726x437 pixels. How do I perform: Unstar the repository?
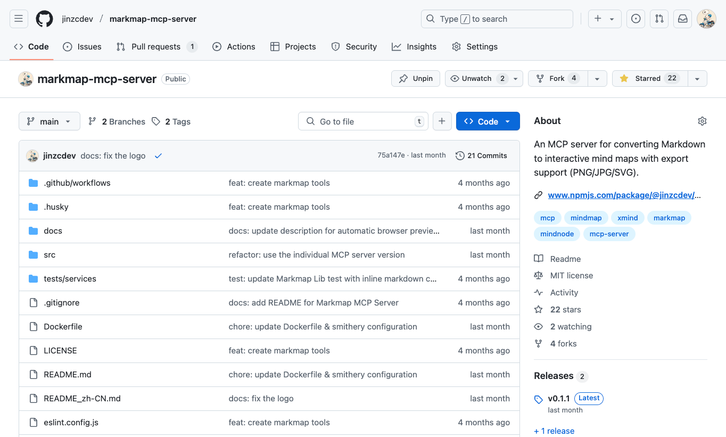649,78
